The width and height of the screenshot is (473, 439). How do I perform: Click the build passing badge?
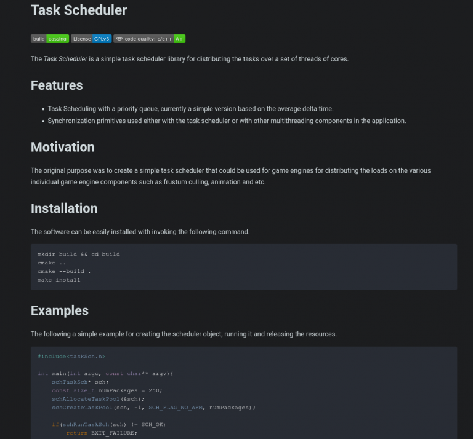[49, 39]
